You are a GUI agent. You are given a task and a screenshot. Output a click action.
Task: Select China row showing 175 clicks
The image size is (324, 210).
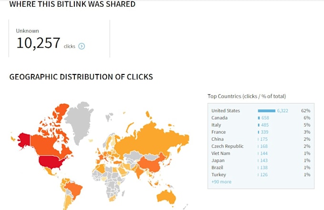218,139
